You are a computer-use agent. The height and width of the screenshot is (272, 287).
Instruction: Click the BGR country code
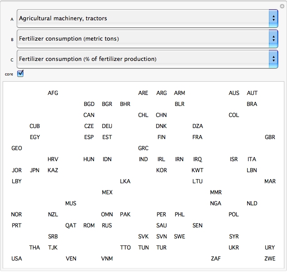pyautogui.click(x=107, y=104)
